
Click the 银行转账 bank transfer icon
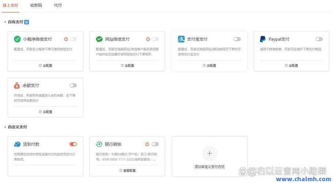pos(99,144)
